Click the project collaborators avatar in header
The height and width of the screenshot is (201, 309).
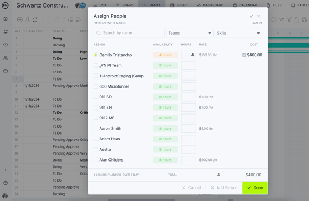click(81, 5)
